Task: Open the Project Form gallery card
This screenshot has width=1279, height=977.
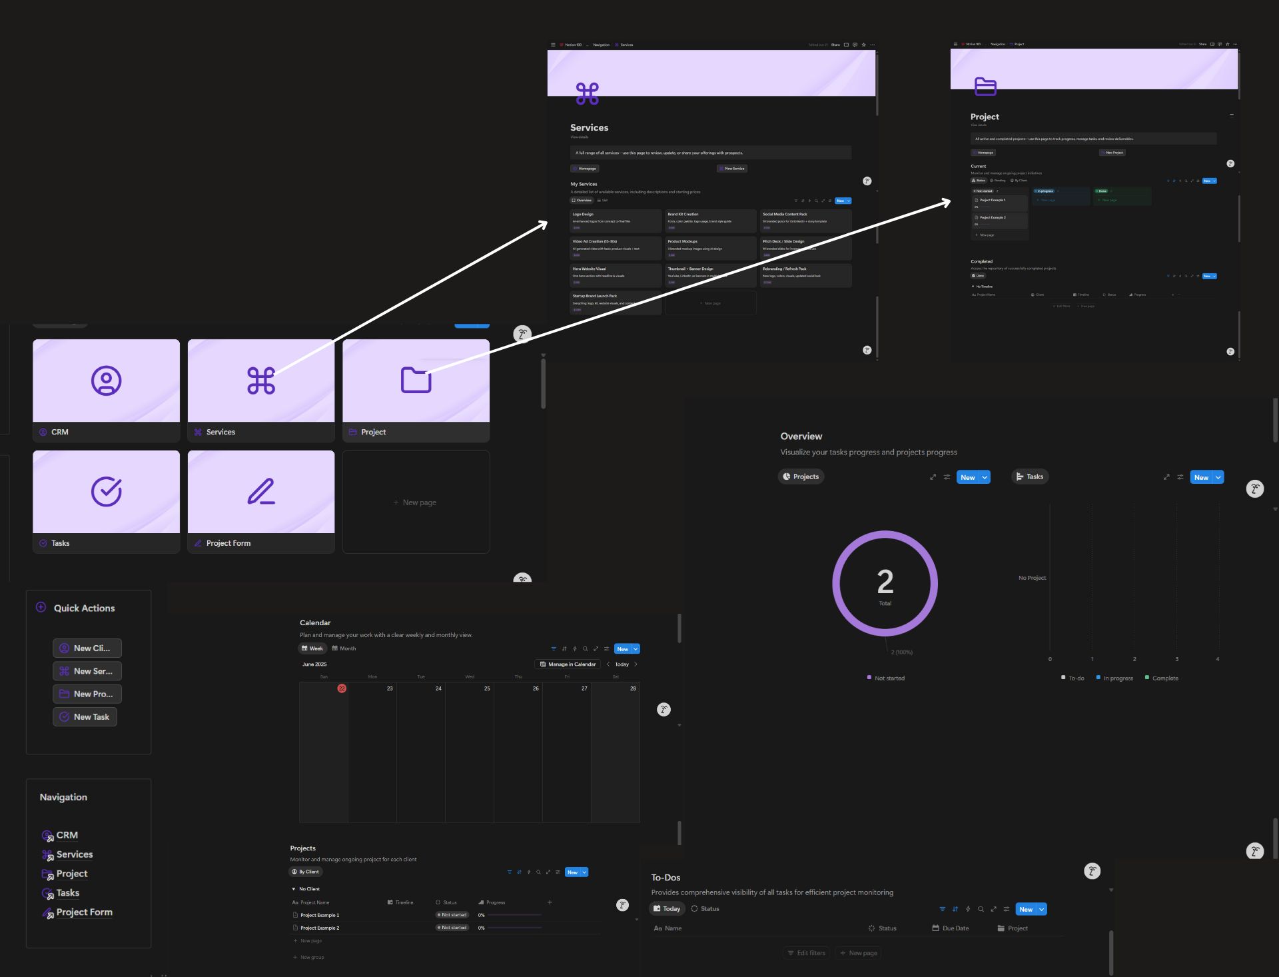Action: [260, 502]
